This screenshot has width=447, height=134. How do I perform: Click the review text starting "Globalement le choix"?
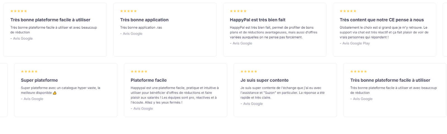384,32
